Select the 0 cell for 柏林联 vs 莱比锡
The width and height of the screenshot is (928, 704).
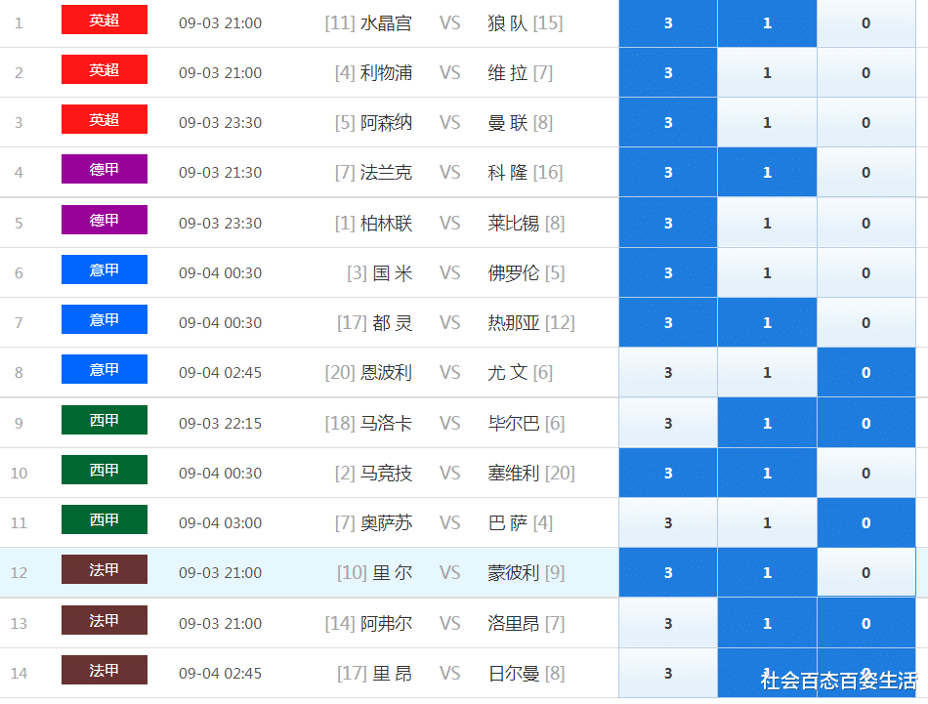[x=865, y=223]
